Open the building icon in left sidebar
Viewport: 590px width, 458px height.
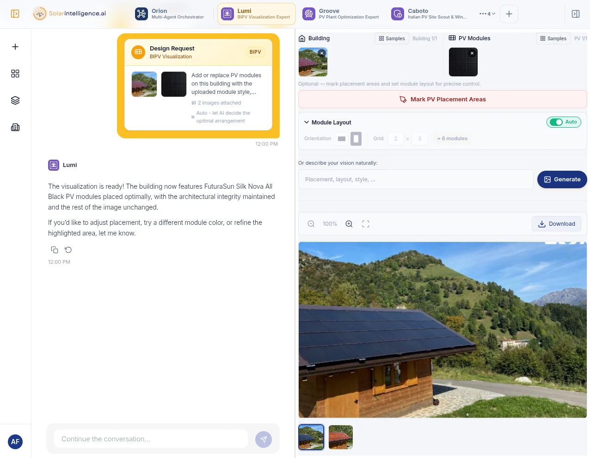[x=15, y=127]
